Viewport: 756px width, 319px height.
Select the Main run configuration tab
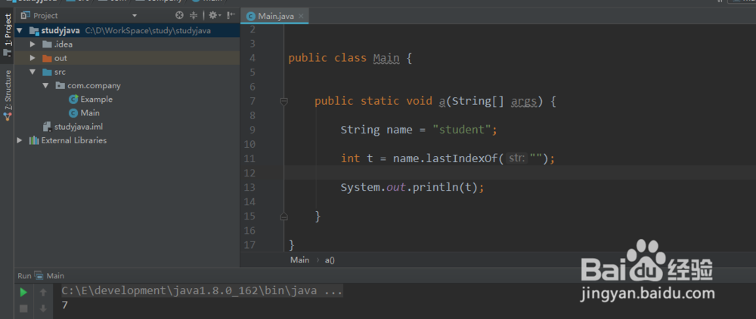point(50,276)
